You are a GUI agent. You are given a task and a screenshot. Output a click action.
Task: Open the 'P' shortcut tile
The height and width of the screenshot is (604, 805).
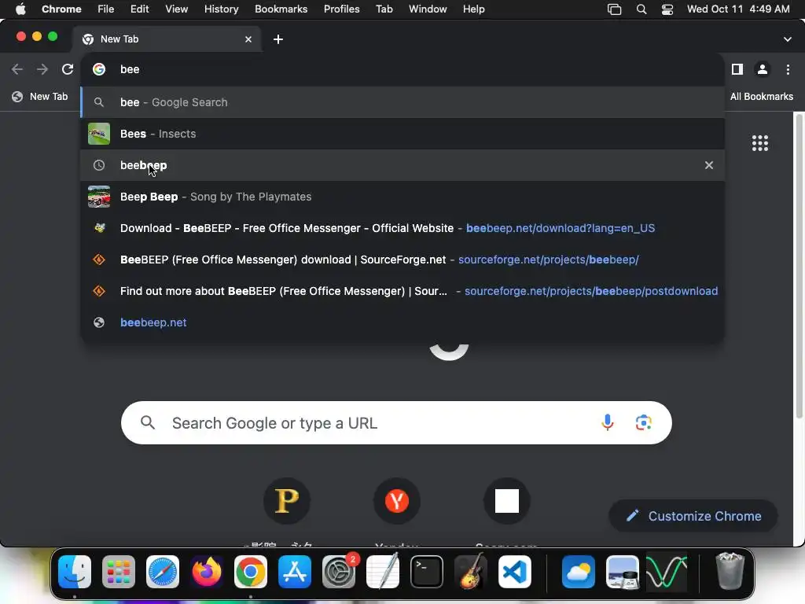(x=286, y=501)
